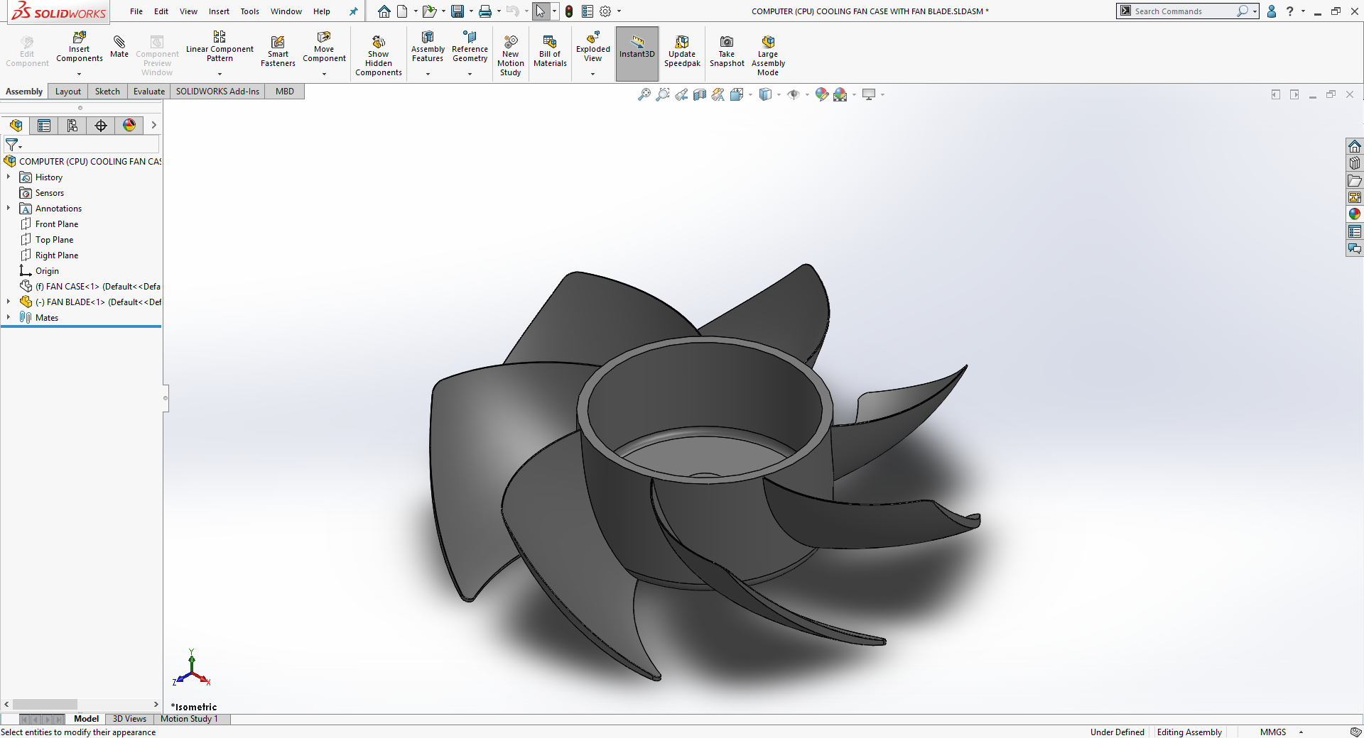Open the Bill of Materials tool
This screenshot has height=738, width=1364.
point(549,50)
